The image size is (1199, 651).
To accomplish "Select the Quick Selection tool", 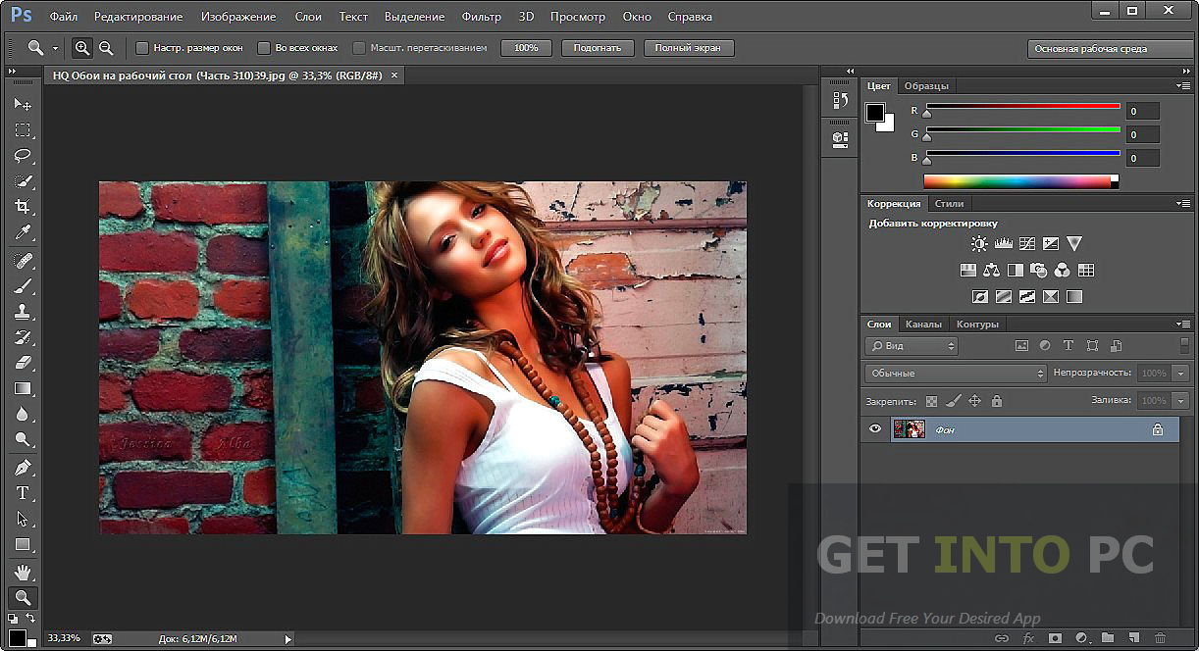I will [x=22, y=181].
